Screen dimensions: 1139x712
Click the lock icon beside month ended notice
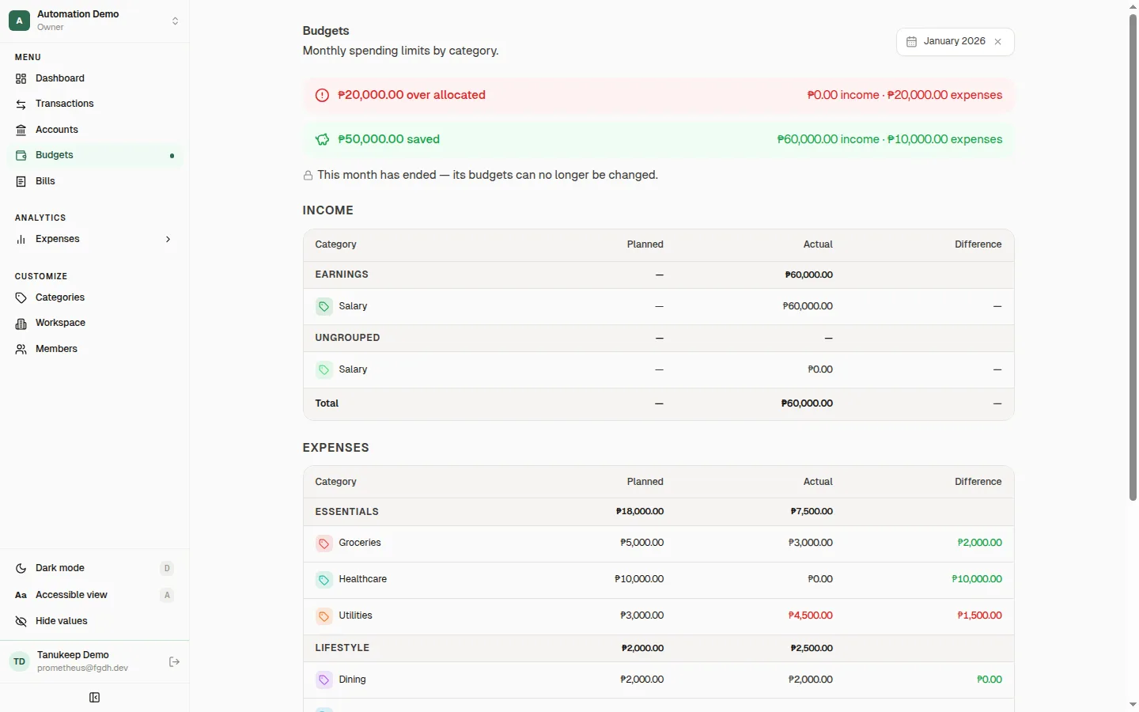point(308,176)
